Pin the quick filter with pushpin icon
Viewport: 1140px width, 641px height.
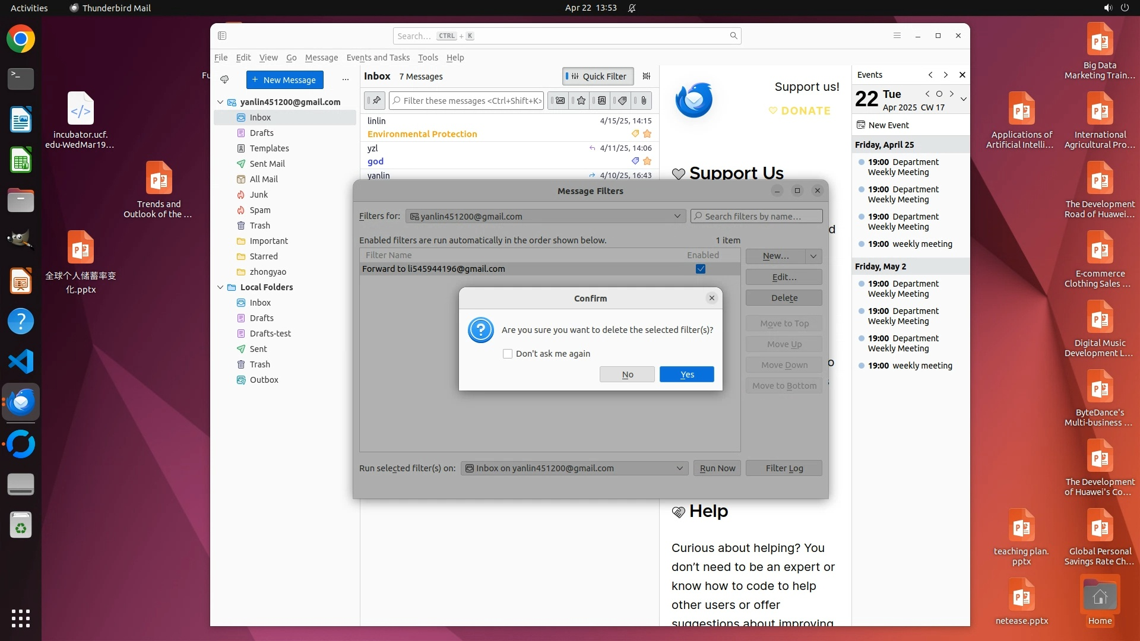pos(375,101)
